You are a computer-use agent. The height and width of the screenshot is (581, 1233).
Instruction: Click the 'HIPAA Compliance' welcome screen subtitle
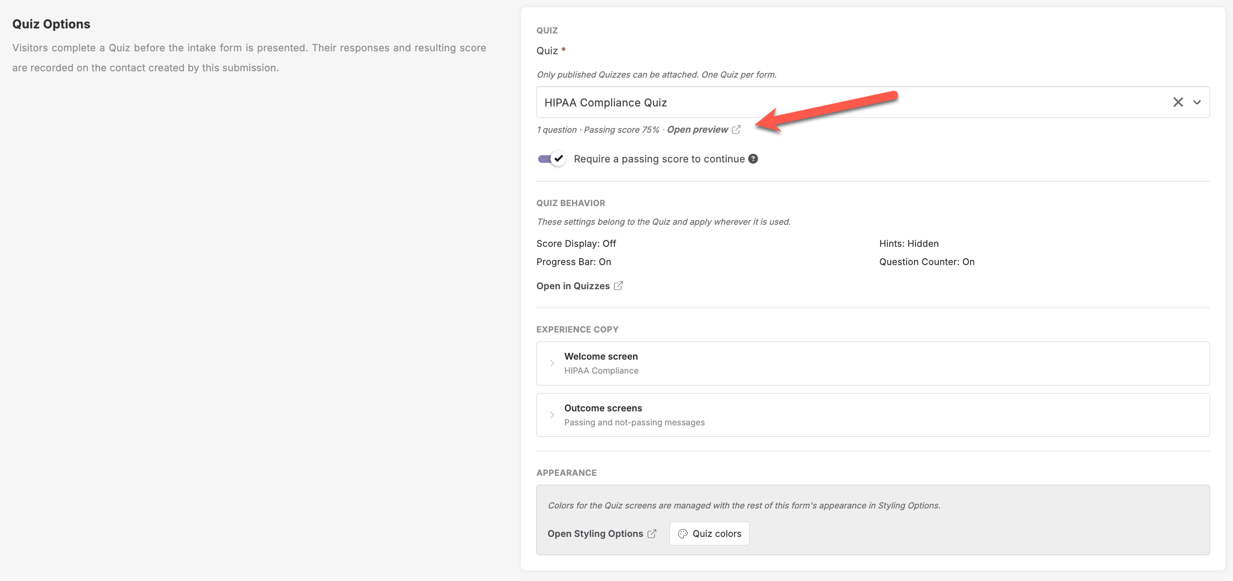pos(601,370)
